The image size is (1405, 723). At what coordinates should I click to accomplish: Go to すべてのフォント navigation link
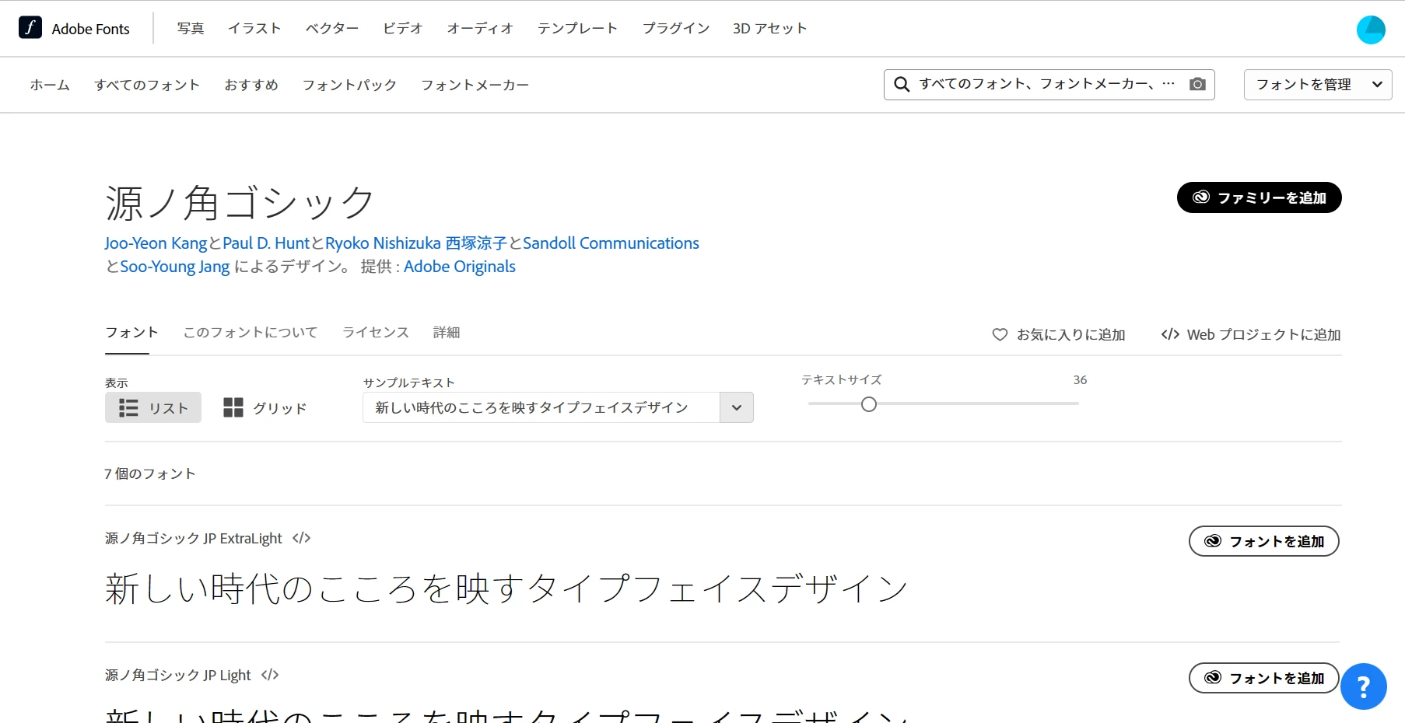coord(147,85)
